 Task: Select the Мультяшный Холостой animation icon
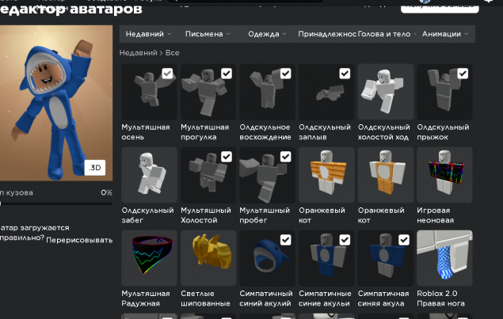pyautogui.click(x=208, y=175)
